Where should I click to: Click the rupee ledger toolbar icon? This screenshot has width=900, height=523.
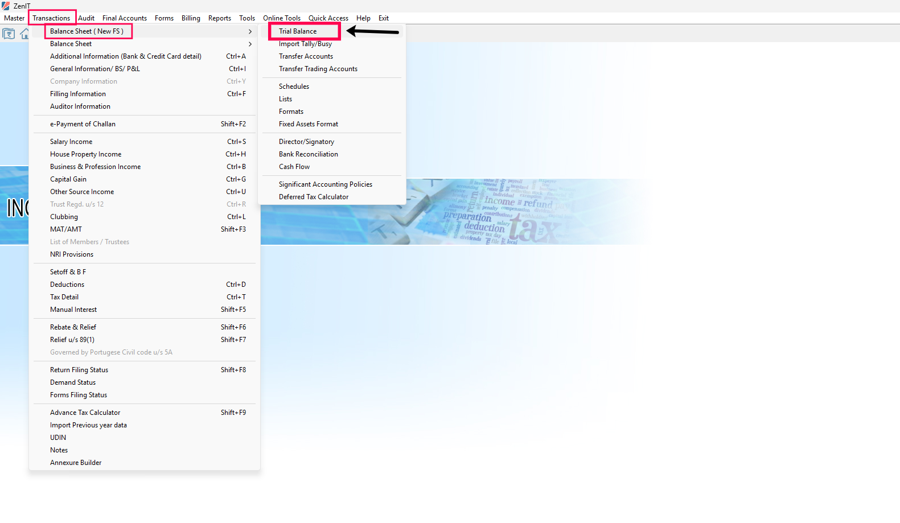pyautogui.click(x=9, y=34)
